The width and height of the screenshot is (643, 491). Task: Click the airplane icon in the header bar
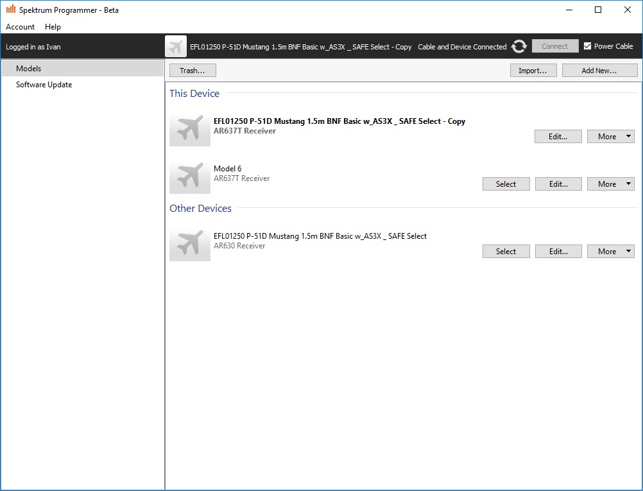(x=176, y=46)
